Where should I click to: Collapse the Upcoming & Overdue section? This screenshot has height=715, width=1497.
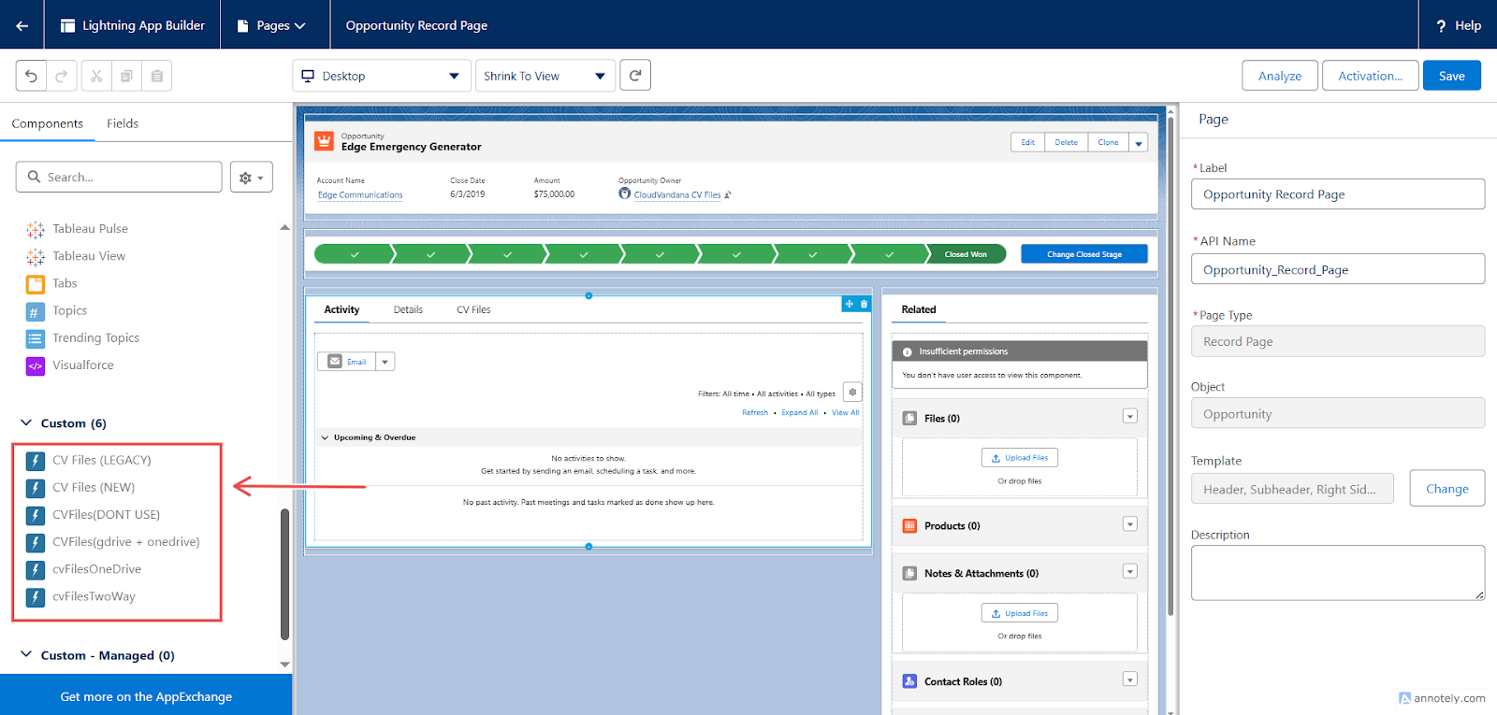[325, 437]
